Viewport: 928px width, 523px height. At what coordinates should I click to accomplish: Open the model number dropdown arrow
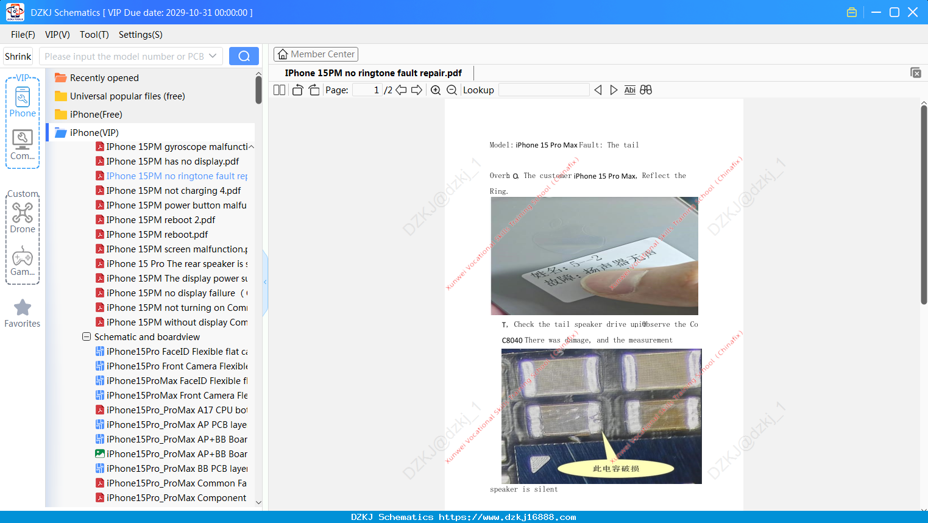tap(213, 56)
